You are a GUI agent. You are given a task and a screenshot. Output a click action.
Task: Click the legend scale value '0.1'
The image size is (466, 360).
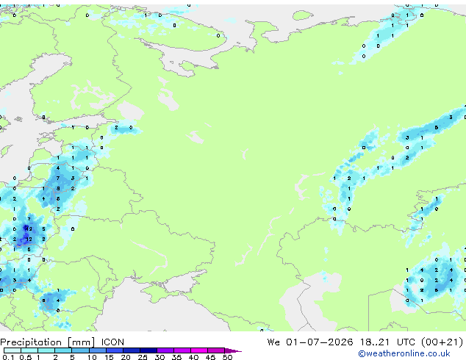(8, 357)
